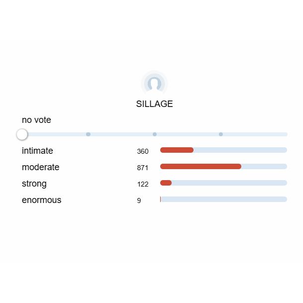Click the 871 vote count
The height and width of the screenshot is (303, 303).
(143, 168)
